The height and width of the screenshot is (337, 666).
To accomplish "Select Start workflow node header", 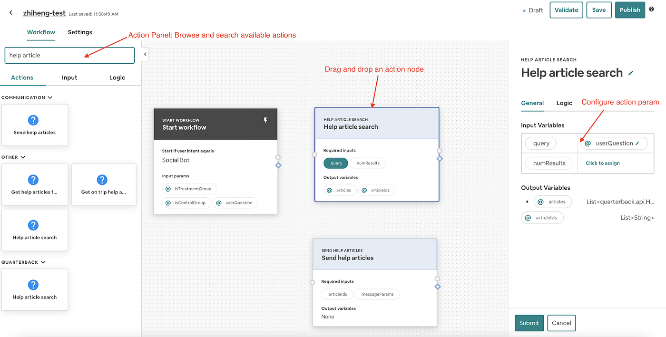I will [x=215, y=124].
